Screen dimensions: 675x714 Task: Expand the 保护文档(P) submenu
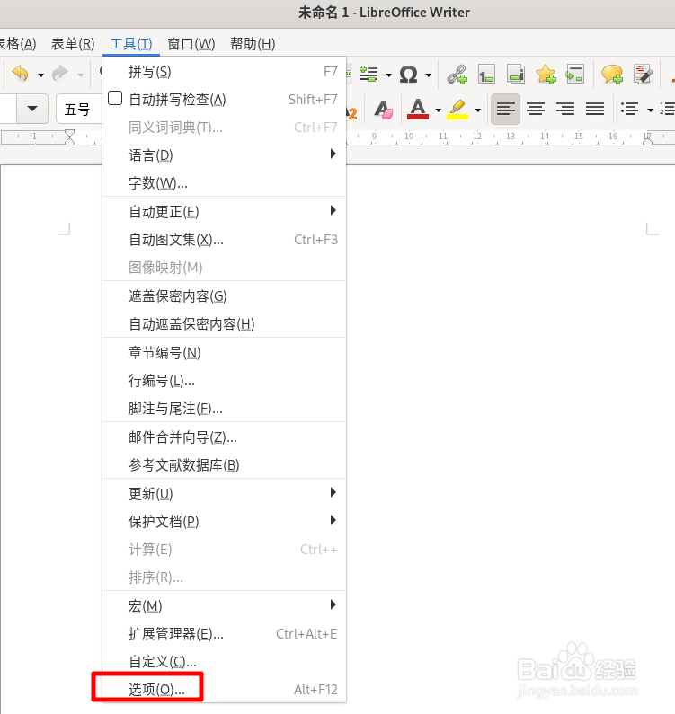click(224, 522)
